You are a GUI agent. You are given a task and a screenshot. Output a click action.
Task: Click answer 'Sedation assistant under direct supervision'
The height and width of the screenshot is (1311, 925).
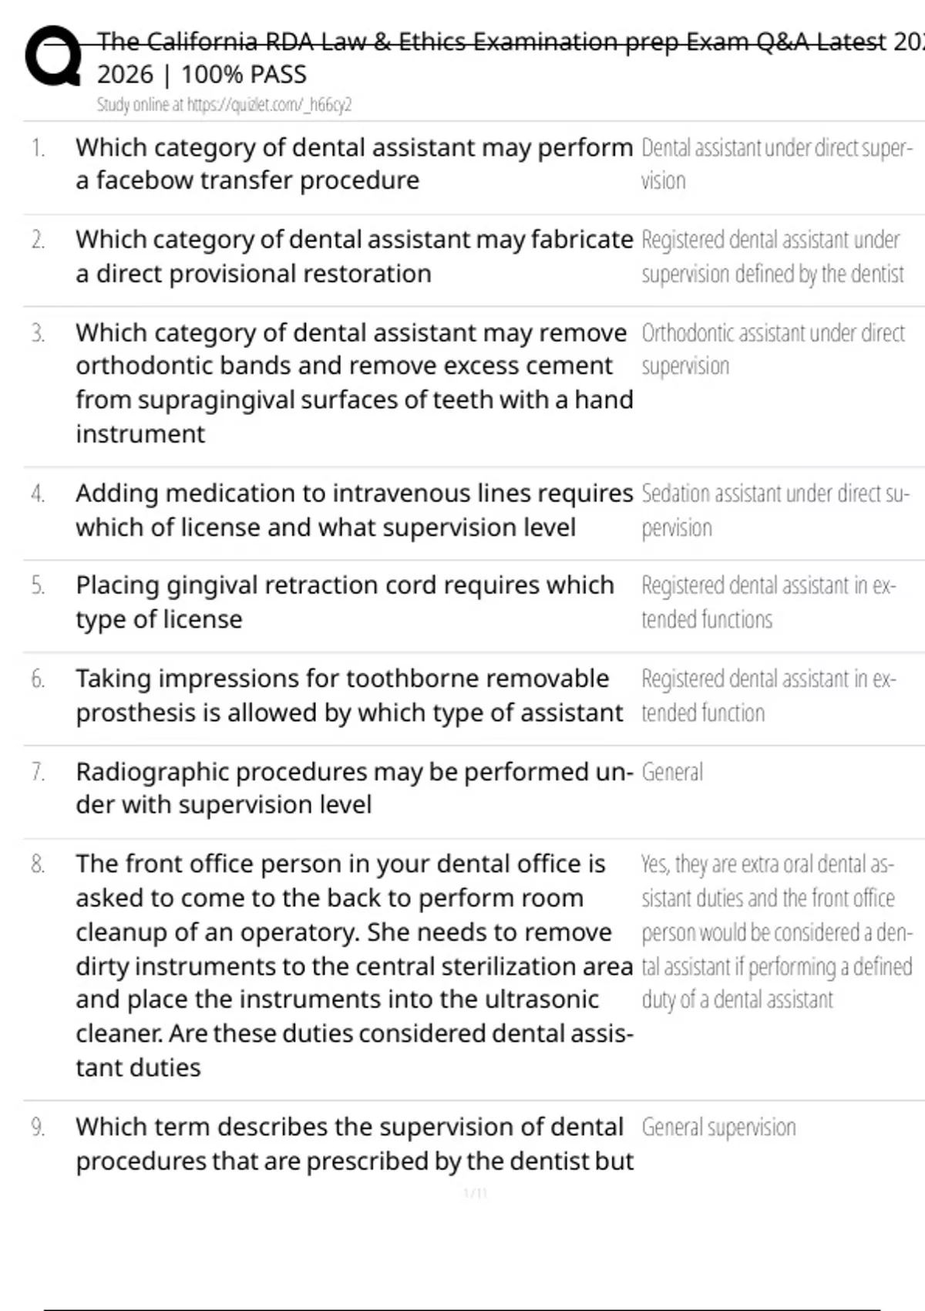coord(775,510)
